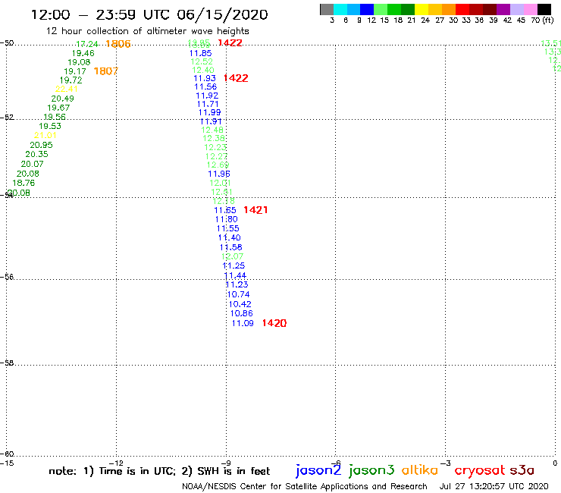
Task: Click the wave height value 12.69
Action: click(x=218, y=165)
